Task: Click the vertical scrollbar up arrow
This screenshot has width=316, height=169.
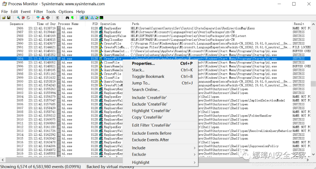Action: tap(313, 24)
